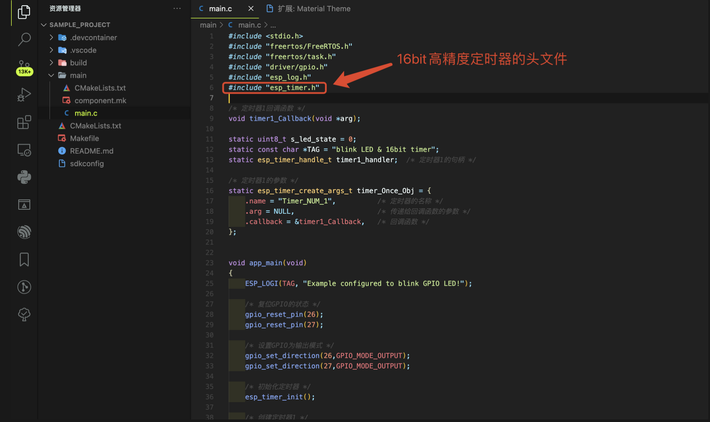Select main.c in the file tree
The image size is (710, 422).
pyautogui.click(x=86, y=113)
